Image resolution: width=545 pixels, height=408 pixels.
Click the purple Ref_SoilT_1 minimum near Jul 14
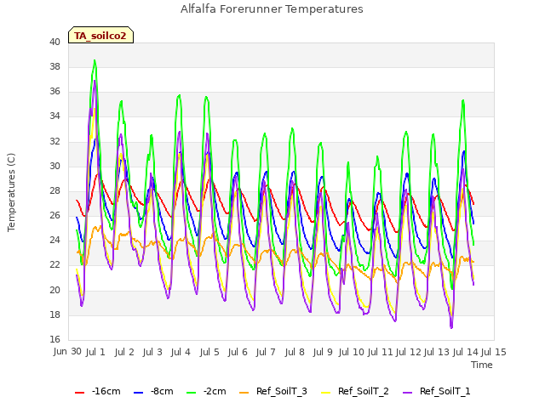(x=451, y=327)
